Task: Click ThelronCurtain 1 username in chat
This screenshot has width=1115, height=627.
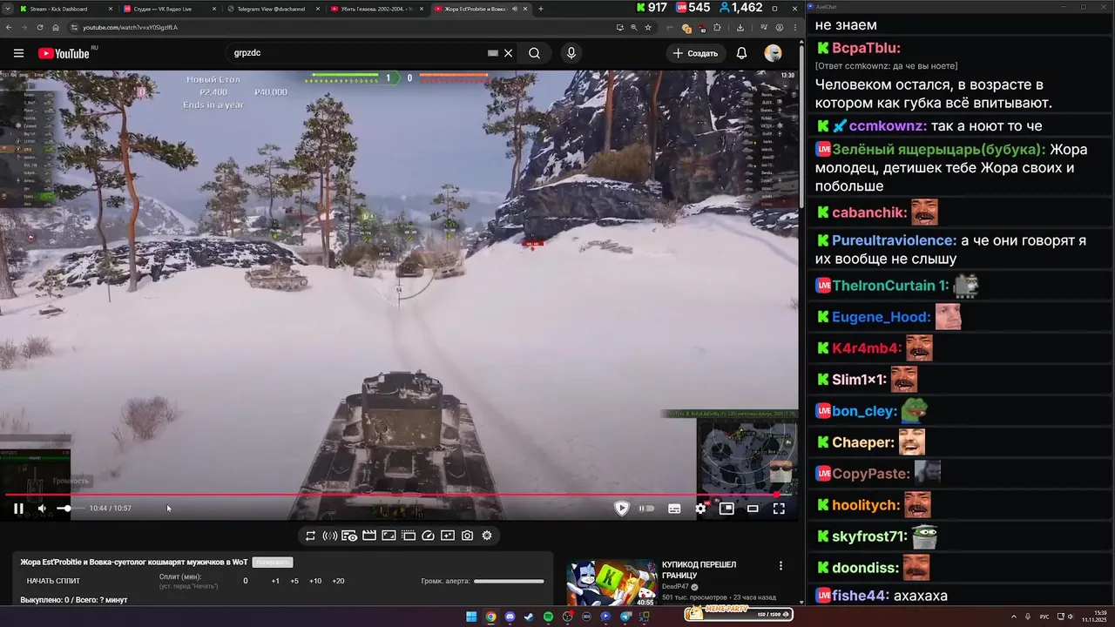Action: coord(890,286)
